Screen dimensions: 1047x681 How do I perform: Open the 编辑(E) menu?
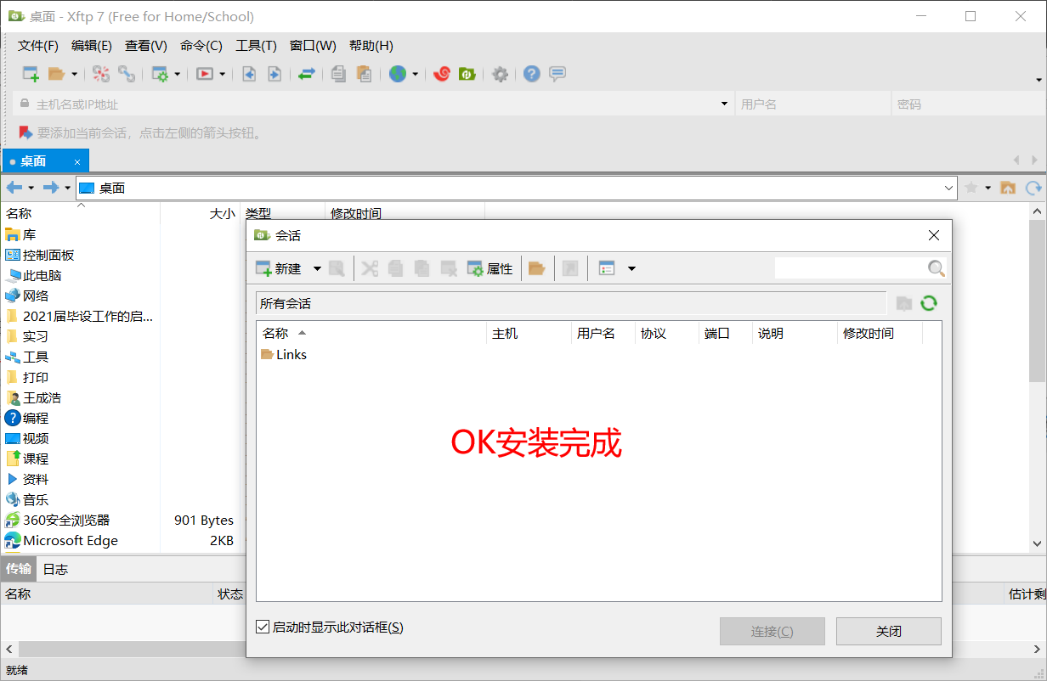[x=92, y=46]
